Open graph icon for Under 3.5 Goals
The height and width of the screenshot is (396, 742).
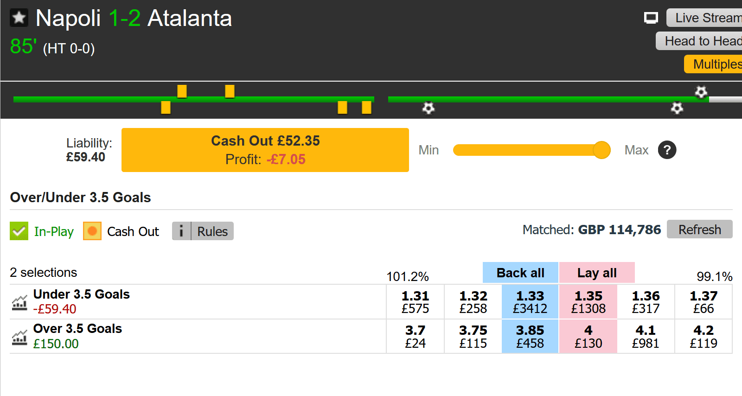pyautogui.click(x=19, y=302)
